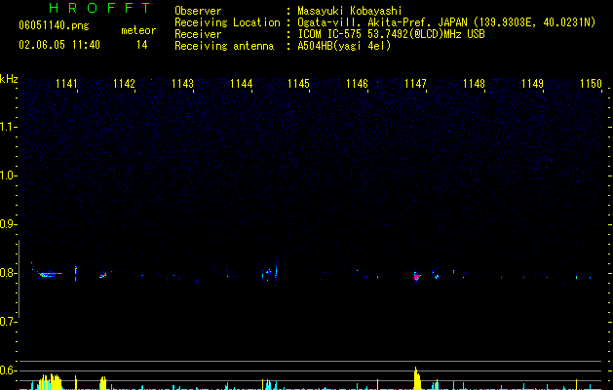Click the 0.7 kHz frequency label
613x390 pixels.
(8, 322)
